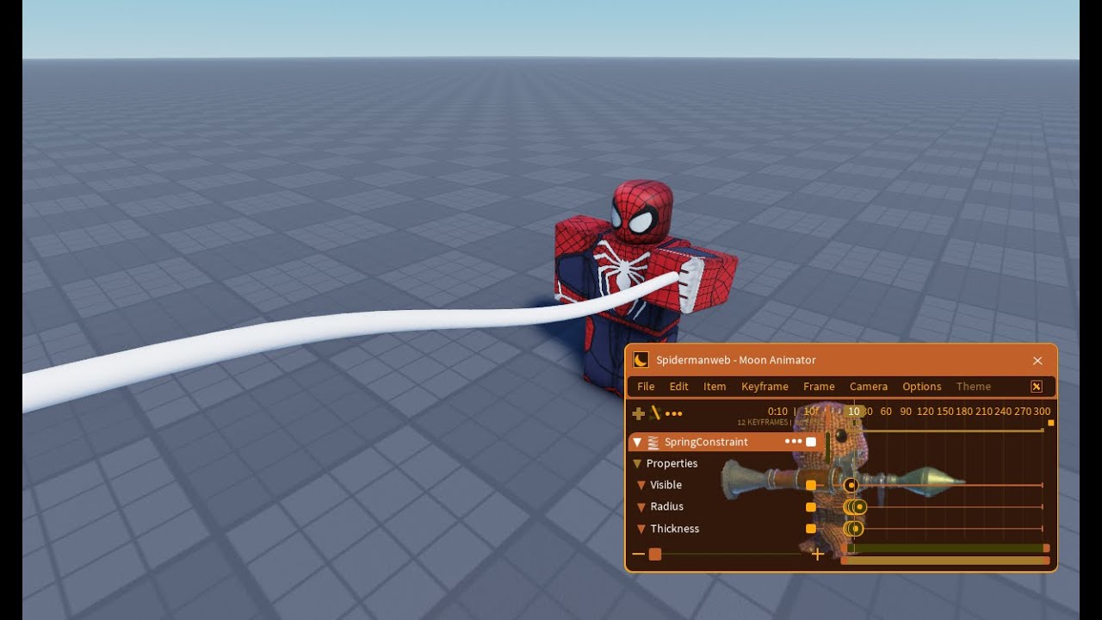Open the File menu
The image size is (1102, 620).
tap(646, 387)
